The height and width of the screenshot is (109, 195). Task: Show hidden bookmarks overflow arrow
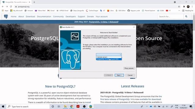point(179,11)
